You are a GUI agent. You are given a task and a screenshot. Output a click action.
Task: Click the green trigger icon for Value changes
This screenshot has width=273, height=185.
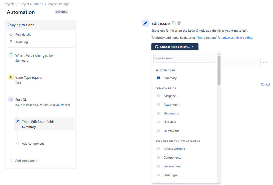tap(11, 55)
